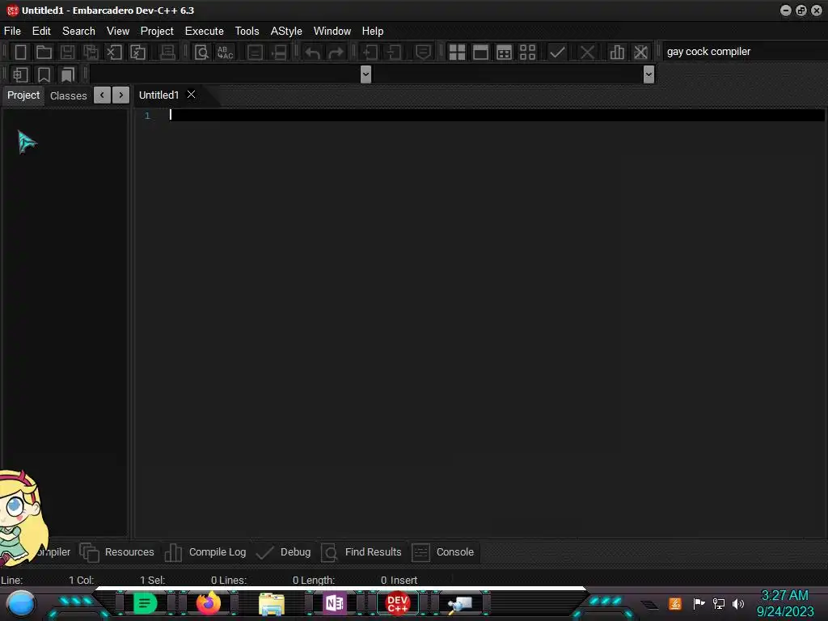The width and height of the screenshot is (828, 621).
Task: Open the Help menu
Action: point(373,32)
